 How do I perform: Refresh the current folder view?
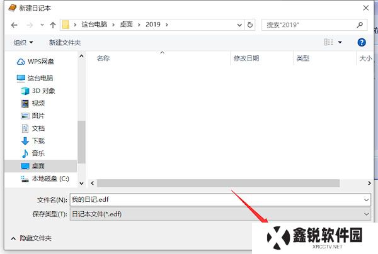pos(250,25)
